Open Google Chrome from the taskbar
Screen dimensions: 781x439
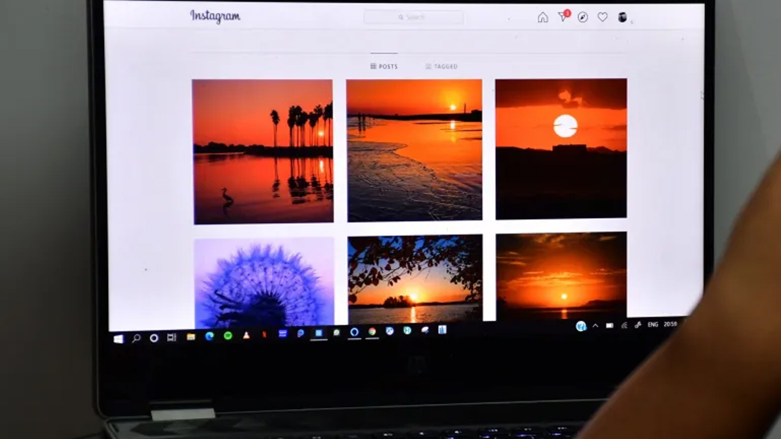pos(372,332)
